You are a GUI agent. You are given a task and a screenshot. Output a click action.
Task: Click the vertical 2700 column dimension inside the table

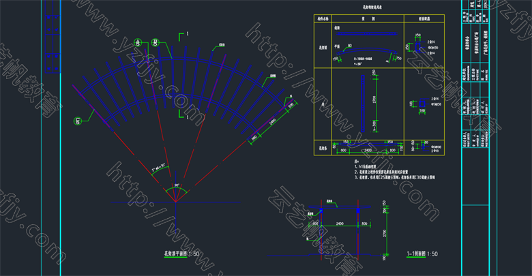[374, 99]
